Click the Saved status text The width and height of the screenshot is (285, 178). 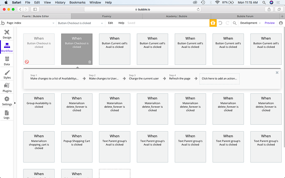131,23
